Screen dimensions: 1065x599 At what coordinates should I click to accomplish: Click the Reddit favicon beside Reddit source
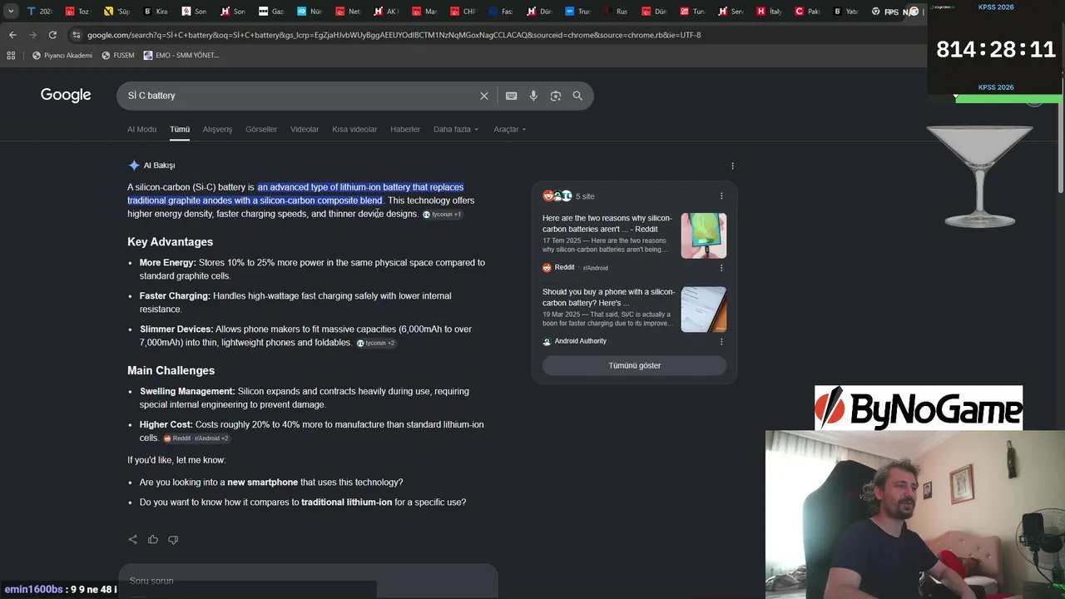click(547, 268)
